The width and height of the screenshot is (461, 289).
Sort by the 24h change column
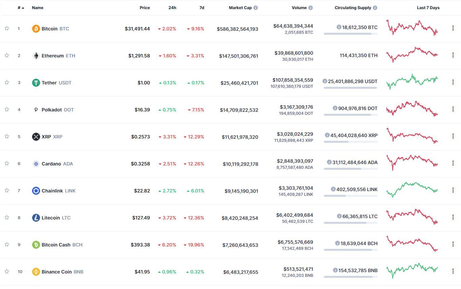(172, 8)
